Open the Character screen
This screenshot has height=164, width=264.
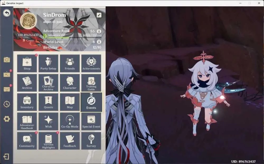tap(70, 83)
